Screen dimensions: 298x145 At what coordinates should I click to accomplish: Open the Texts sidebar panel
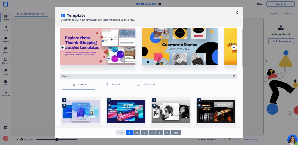coord(6,28)
